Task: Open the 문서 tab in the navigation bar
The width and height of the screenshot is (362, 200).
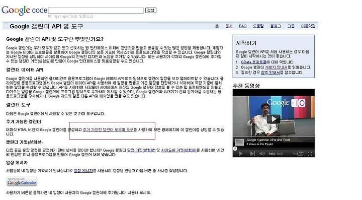Action: tap(229, 26)
